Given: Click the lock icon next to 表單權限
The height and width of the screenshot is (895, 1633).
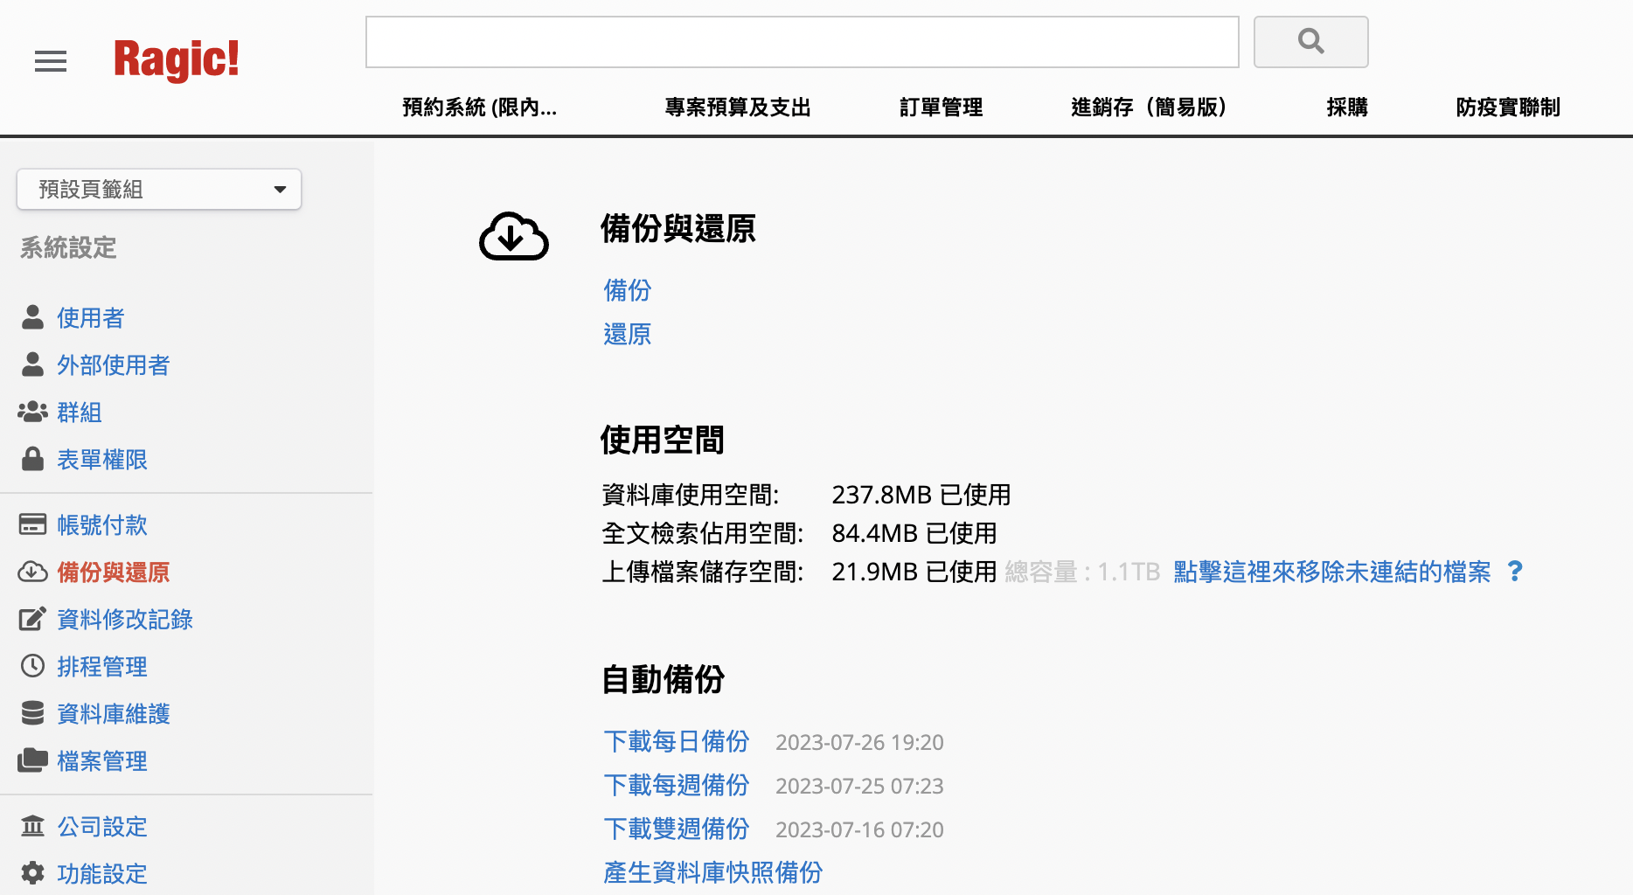Looking at the screenshot, I should pyautogui.click(x=32, y=459).
